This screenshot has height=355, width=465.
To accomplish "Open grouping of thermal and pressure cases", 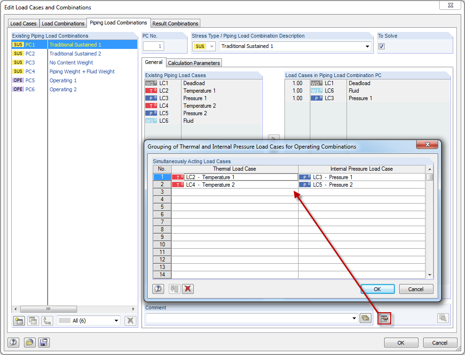I will click(x=384, y=318).
